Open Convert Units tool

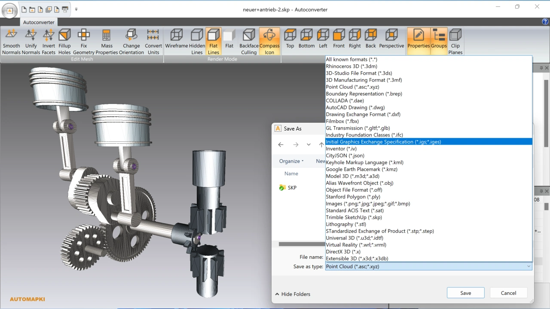pyautogui.click(x=153, y=42)
